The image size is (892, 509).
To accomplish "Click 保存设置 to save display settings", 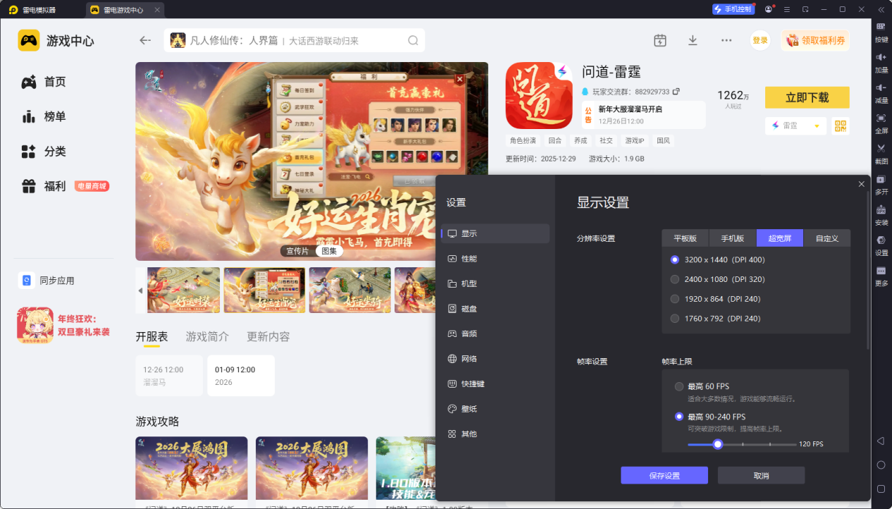I will 663,475.
